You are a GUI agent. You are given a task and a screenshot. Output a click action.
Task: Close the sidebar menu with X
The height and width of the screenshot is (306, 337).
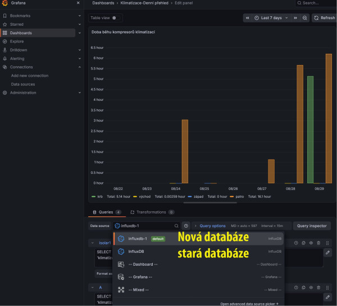[x=78, y=3]
